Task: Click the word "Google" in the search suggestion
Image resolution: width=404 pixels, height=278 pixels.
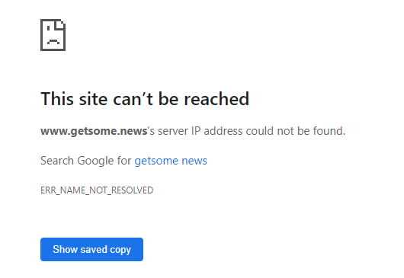Action: tap(95, 161)
